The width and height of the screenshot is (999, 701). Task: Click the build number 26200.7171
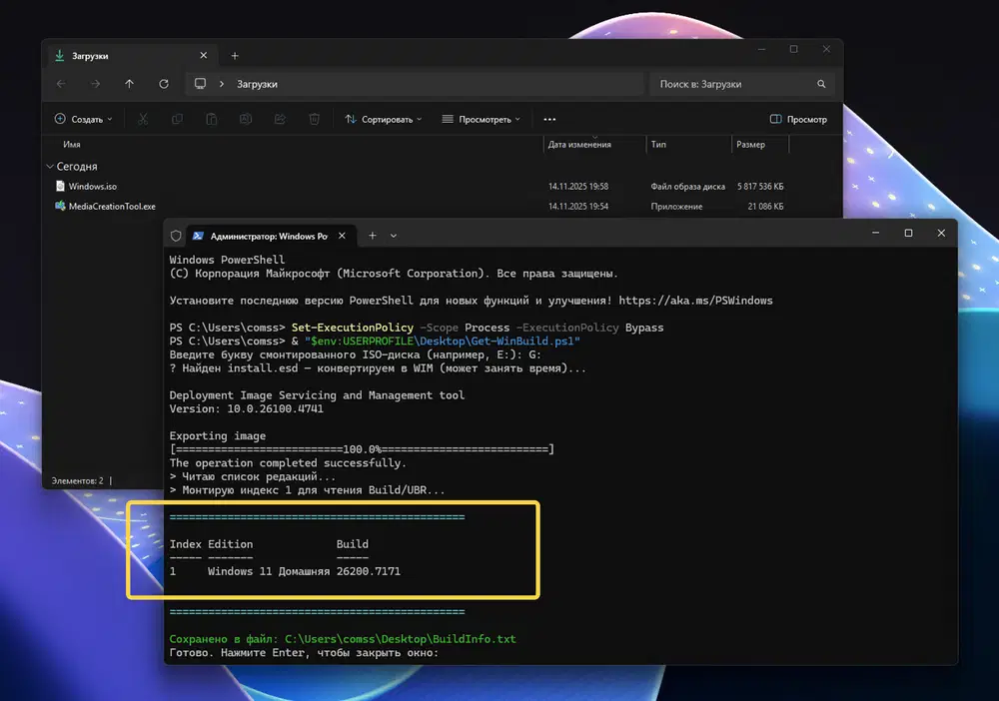click(369, 572)
